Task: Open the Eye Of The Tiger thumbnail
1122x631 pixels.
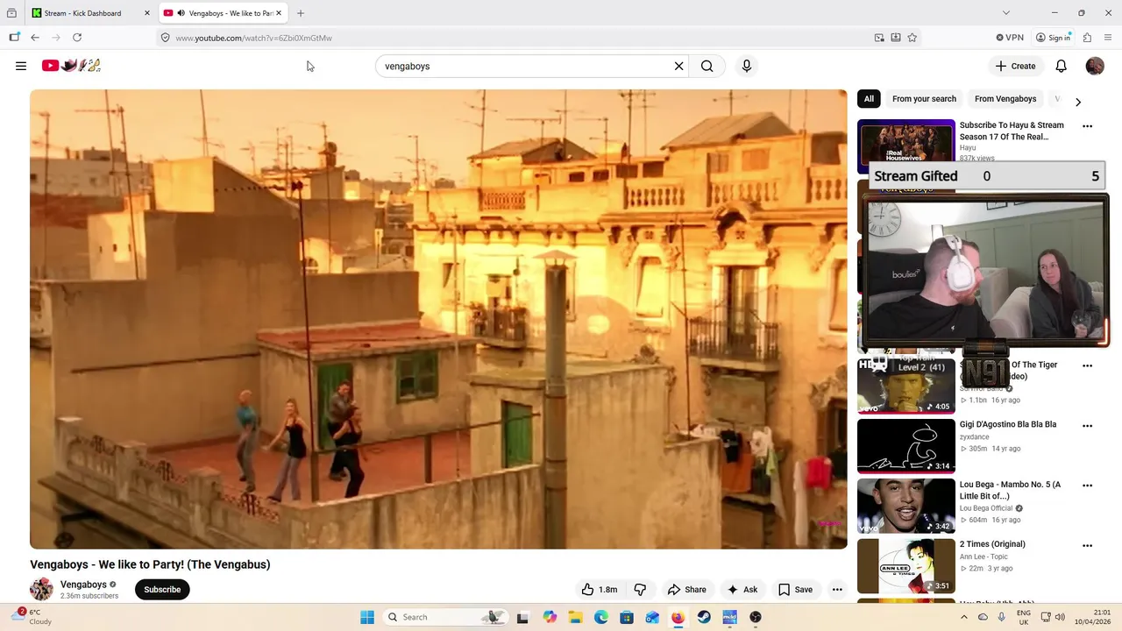Action: pos(906,386)
